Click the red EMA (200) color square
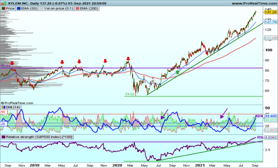Viewport: 278px width, 168px height. coord(77,9)
